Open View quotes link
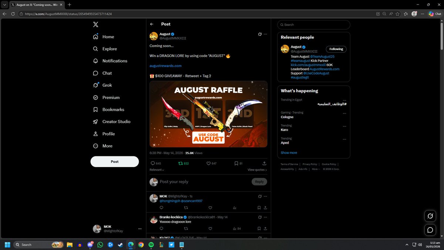The width and height of the screenshot is (444, 250). click(257, 170)
